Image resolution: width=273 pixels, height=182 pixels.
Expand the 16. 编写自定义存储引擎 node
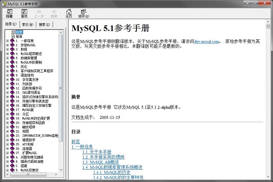[7, 105]
